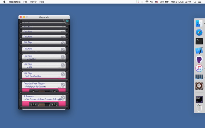Open arrow on Prokofyev Cello Concerto cassette
205x128 pixels.
(x=63, y=85)
